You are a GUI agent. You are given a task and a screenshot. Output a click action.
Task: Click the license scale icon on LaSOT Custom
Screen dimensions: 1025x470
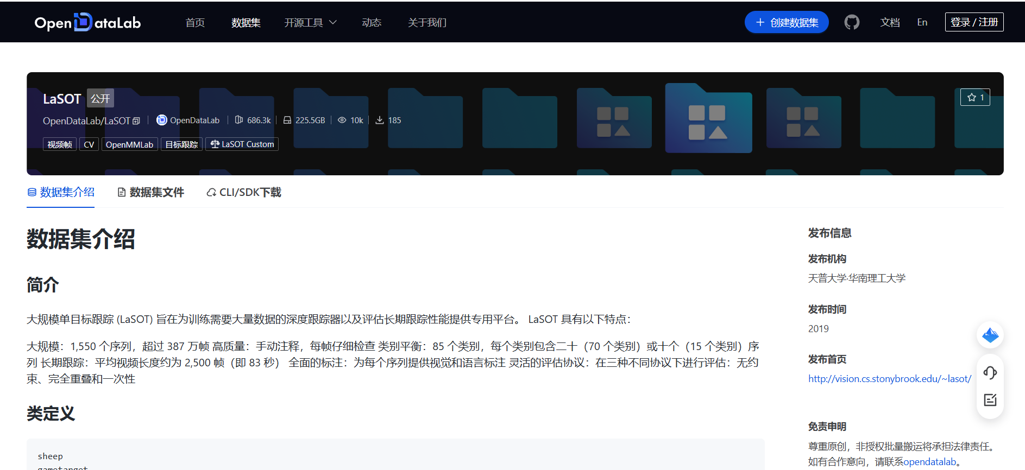coord(215,144)
